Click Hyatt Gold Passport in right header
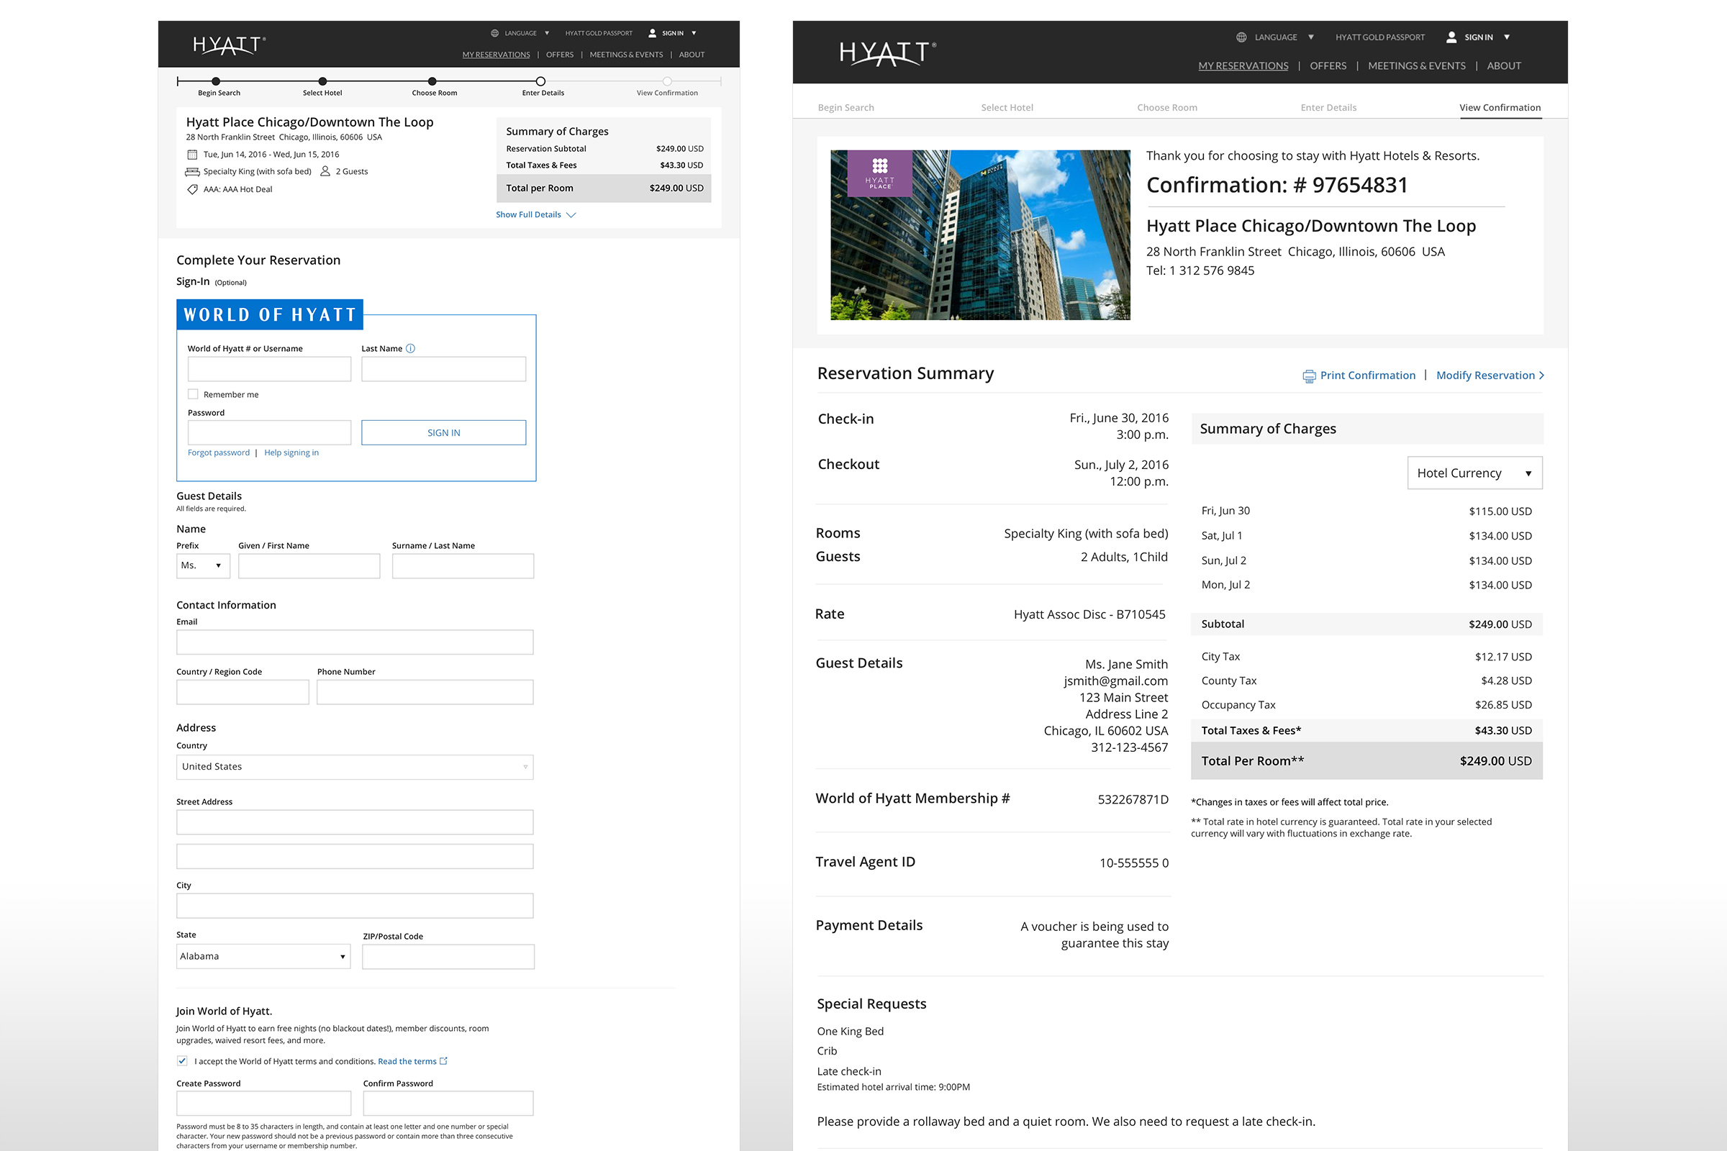 pyautogui.click(x=1379, y=37)
